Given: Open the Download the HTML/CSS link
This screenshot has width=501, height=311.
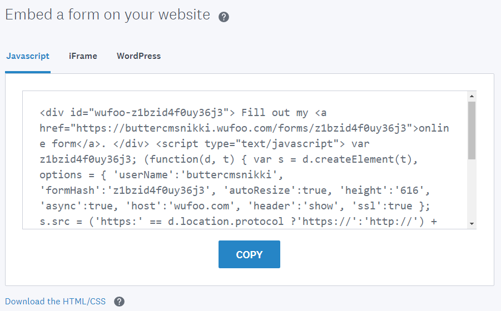Looking at the screenshot, I should (55, 302).
